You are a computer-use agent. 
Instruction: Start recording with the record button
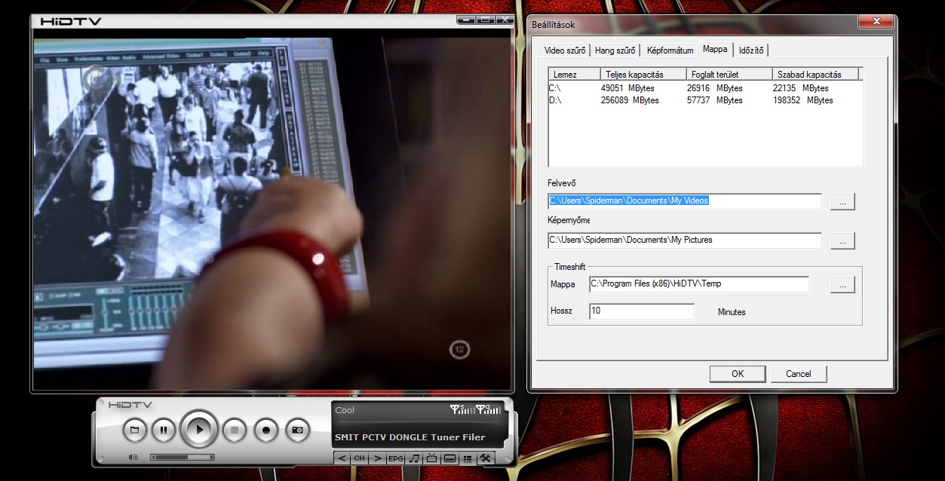[265, 430]
